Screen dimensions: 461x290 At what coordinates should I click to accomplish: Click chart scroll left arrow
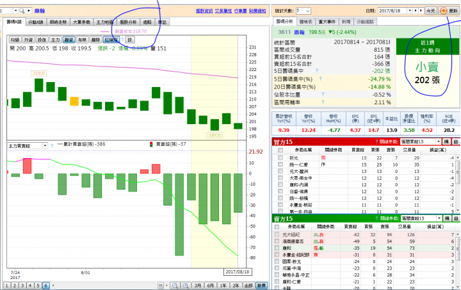[53, 286]
